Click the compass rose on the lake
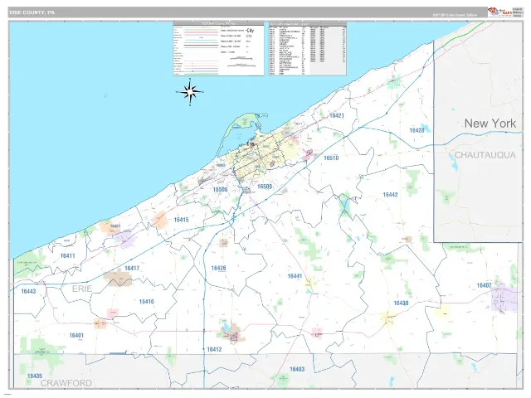Viewport: 531px width, 398px height. [190, 92]
